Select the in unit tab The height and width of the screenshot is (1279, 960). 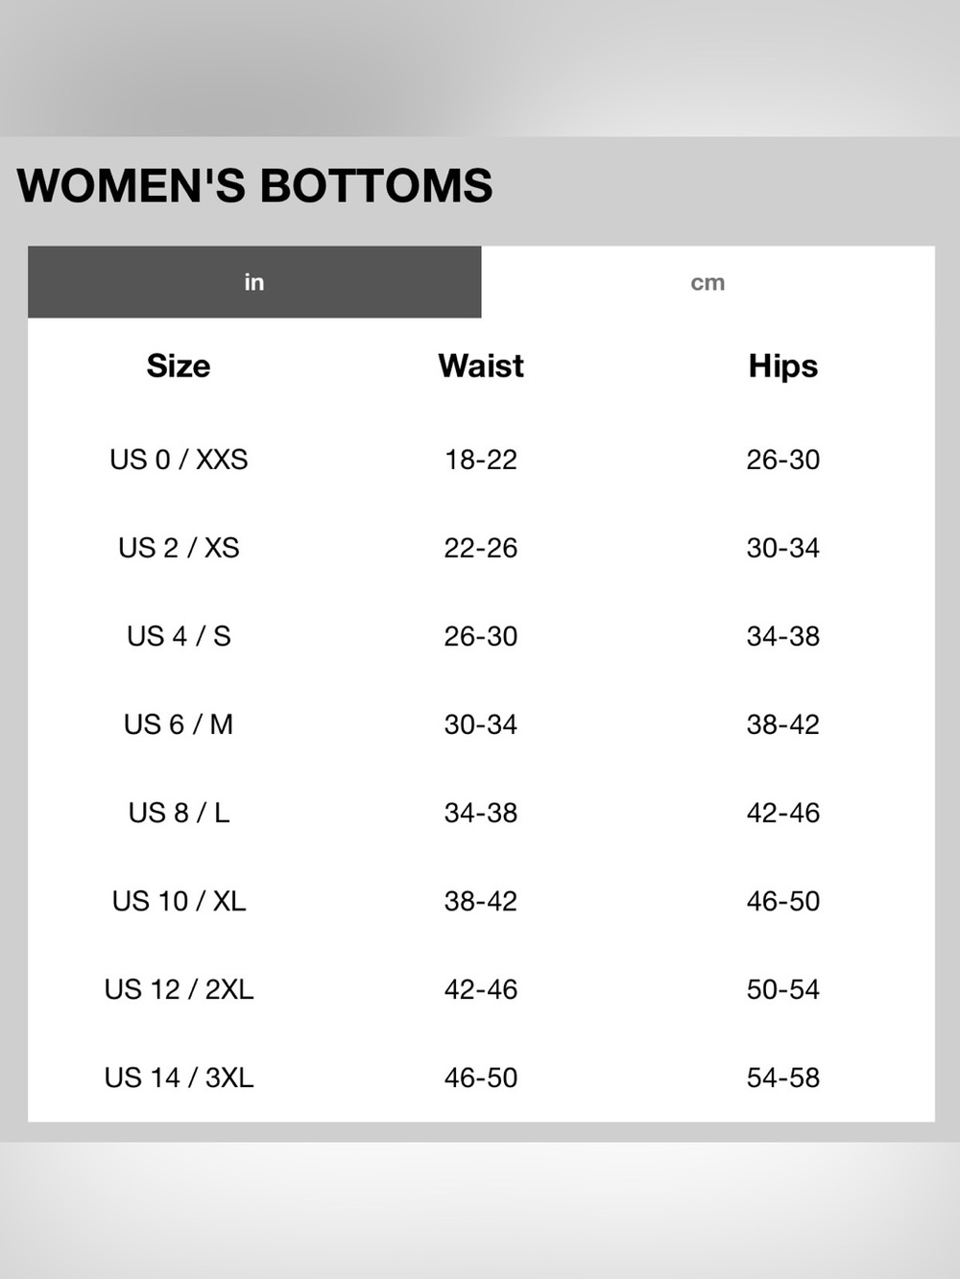(x=254, y=282)
